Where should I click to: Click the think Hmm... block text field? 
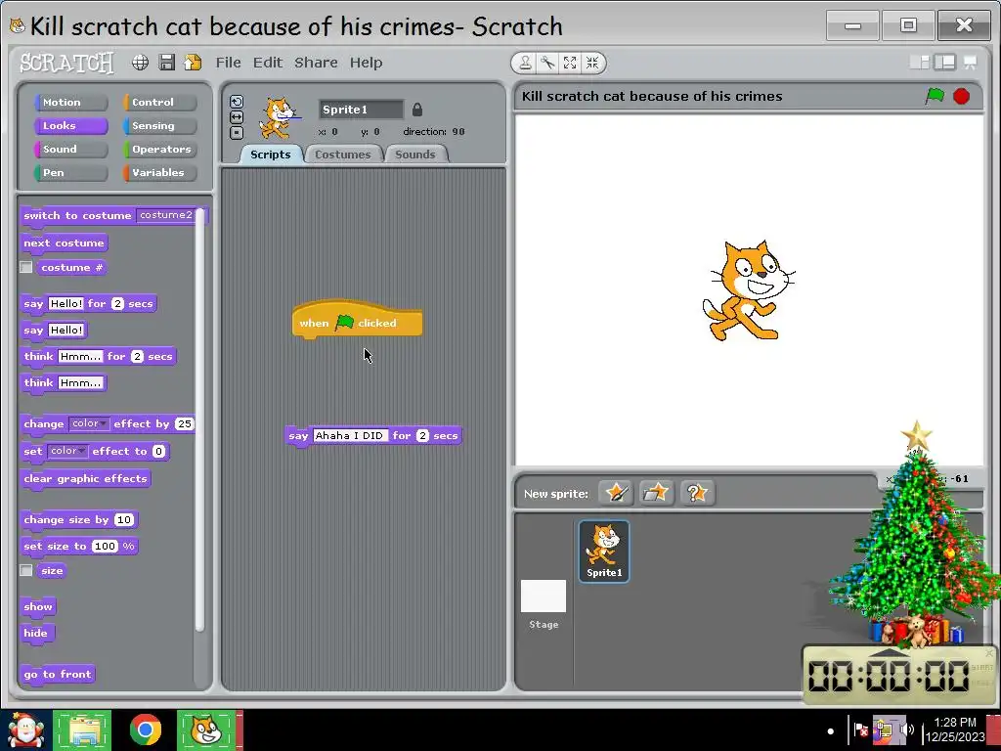point(81,383)
